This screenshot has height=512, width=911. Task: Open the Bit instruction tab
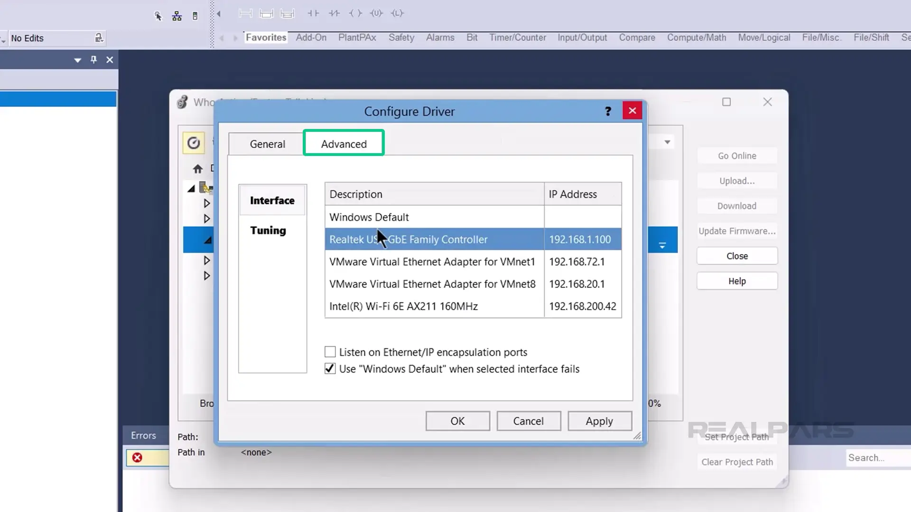point(472,37)
